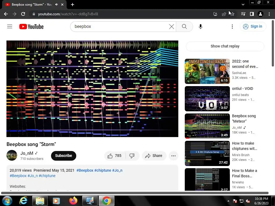Open the muted volume tray icon
The width and height of the screenshot is (275, 206).
click(x=248, y=201)
